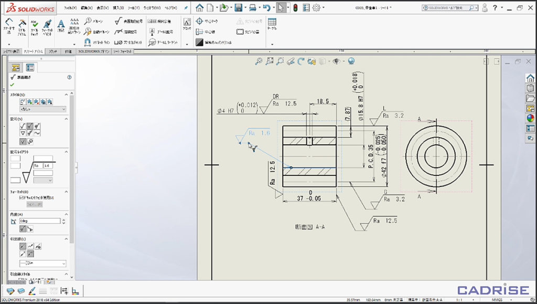Collapse the Angle section in property panel
The image size is (537, 304).
(67, 214)
